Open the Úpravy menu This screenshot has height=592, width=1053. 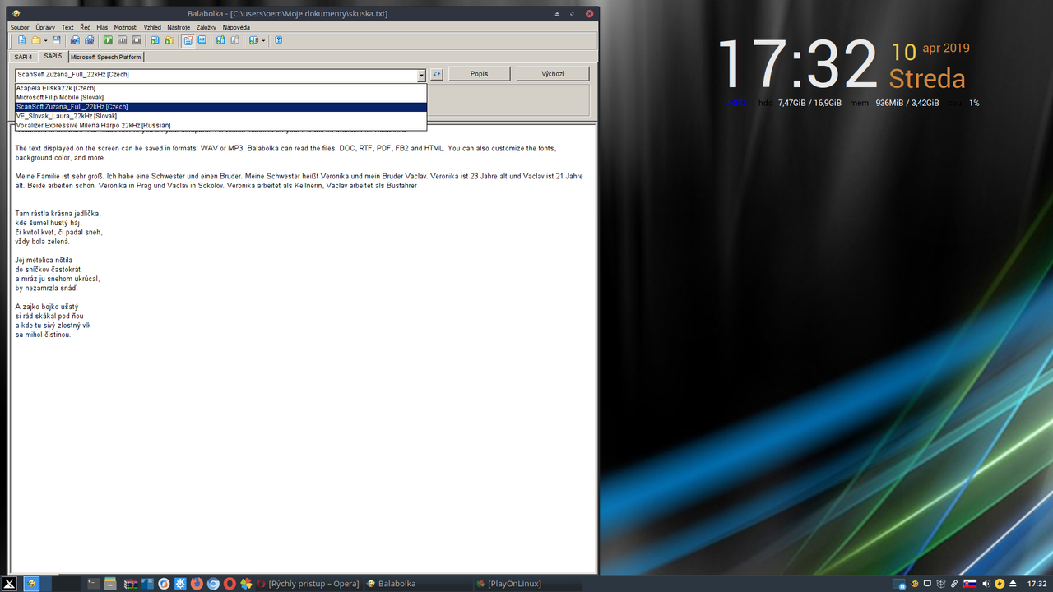point(45,27)
